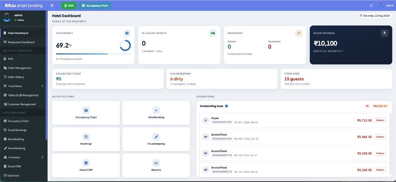Click the Housekeeping 6 dirty card
Image resolution: width=396 pixels, height=182 pixels.
click(x=222, y=79)
